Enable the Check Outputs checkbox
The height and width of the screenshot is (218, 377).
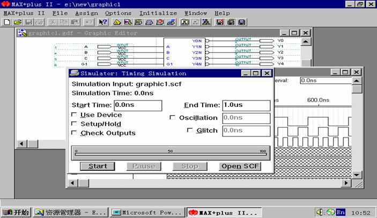pyautogui.click(x=74, y=133)
